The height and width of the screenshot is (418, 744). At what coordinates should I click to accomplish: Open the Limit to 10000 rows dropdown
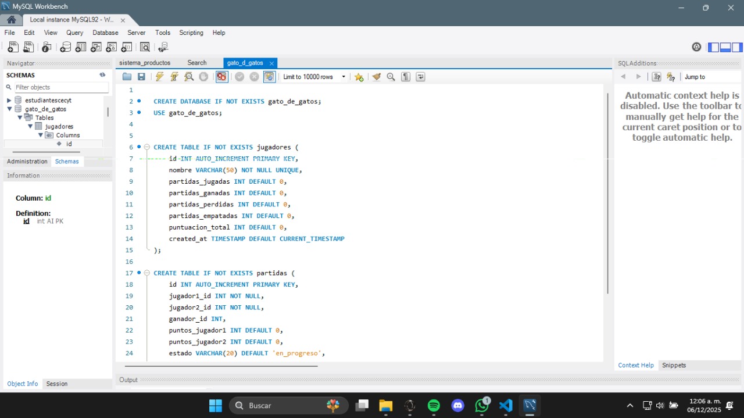coord(344,77)
